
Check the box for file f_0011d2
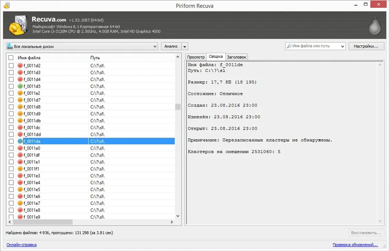tap(11, 66)
